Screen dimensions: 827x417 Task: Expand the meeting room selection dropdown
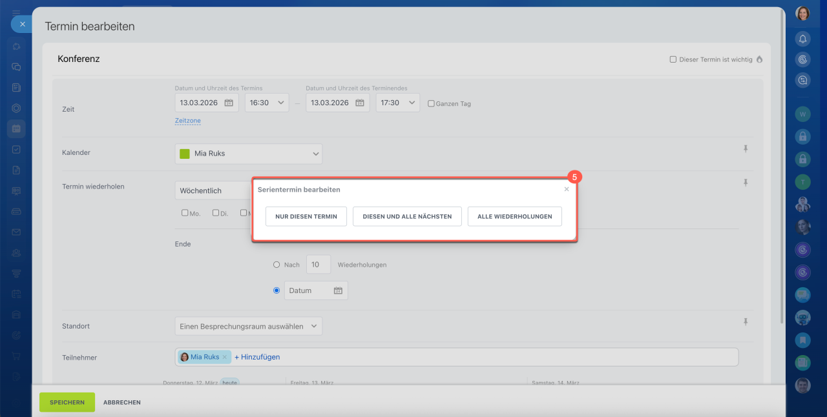[248, 326]
